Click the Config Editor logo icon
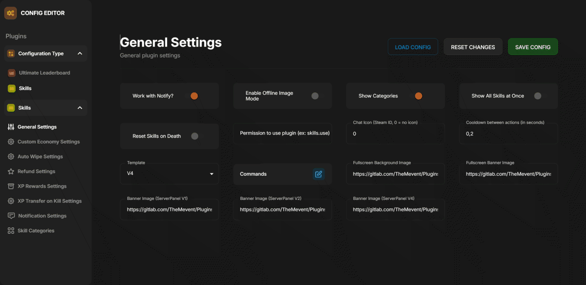The width and height of the screenshot is (586, 285). (x=11, y=13)
